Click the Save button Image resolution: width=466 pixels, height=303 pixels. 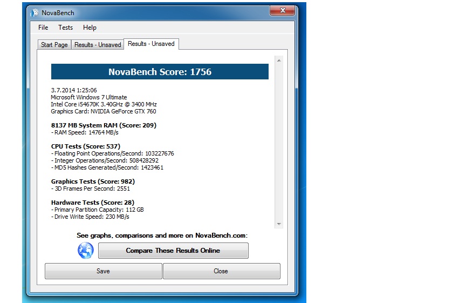103,271
